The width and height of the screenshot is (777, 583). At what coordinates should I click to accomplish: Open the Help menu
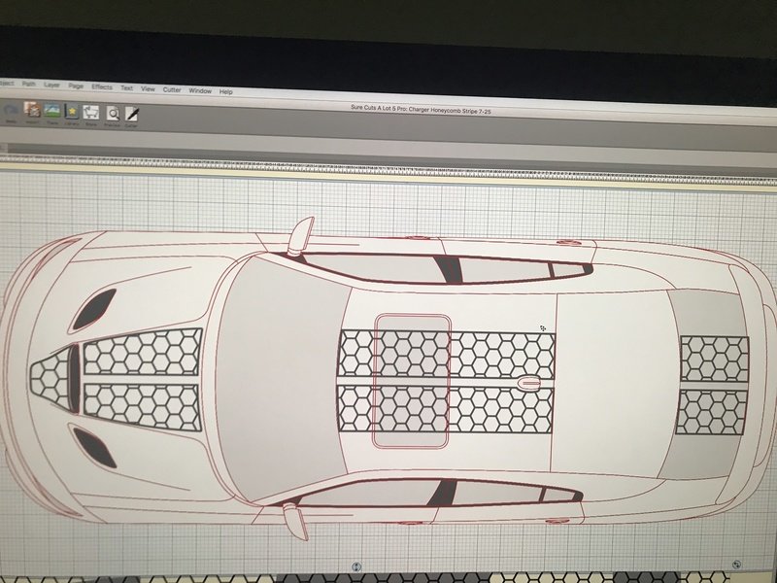[226, 91]
